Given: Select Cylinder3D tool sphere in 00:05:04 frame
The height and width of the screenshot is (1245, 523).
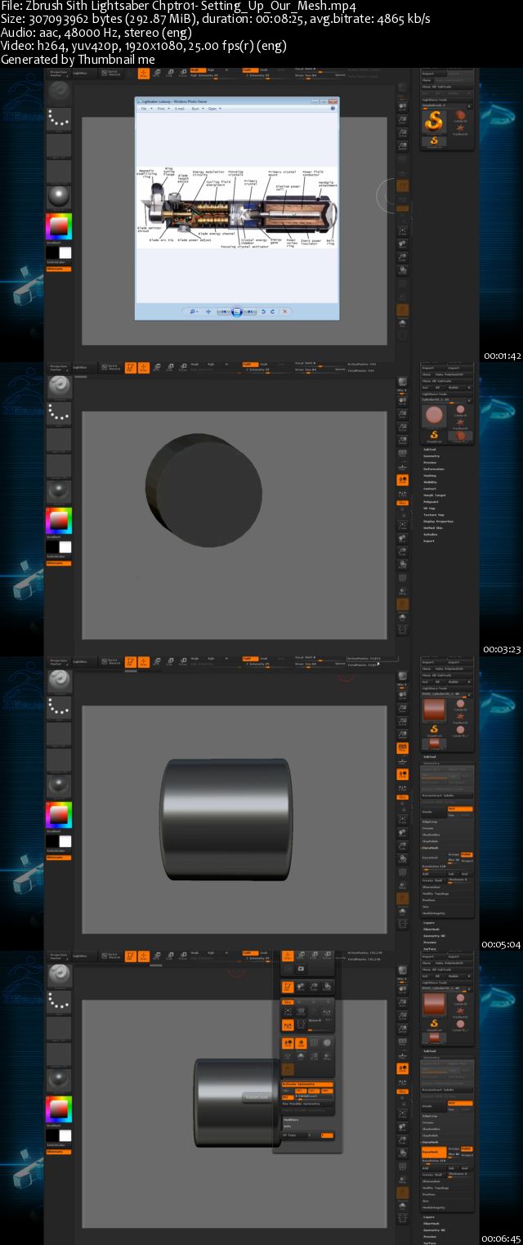Looking at the screenshot, I should point(460,704).
